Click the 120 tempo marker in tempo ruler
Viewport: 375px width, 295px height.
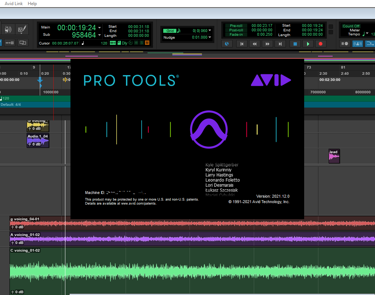[5, 98]
